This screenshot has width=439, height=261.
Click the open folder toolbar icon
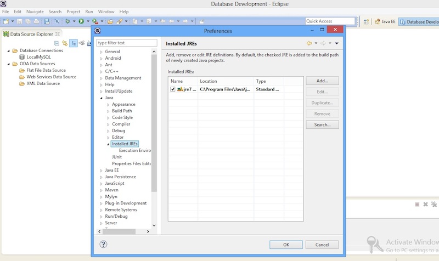pos(110,21)
